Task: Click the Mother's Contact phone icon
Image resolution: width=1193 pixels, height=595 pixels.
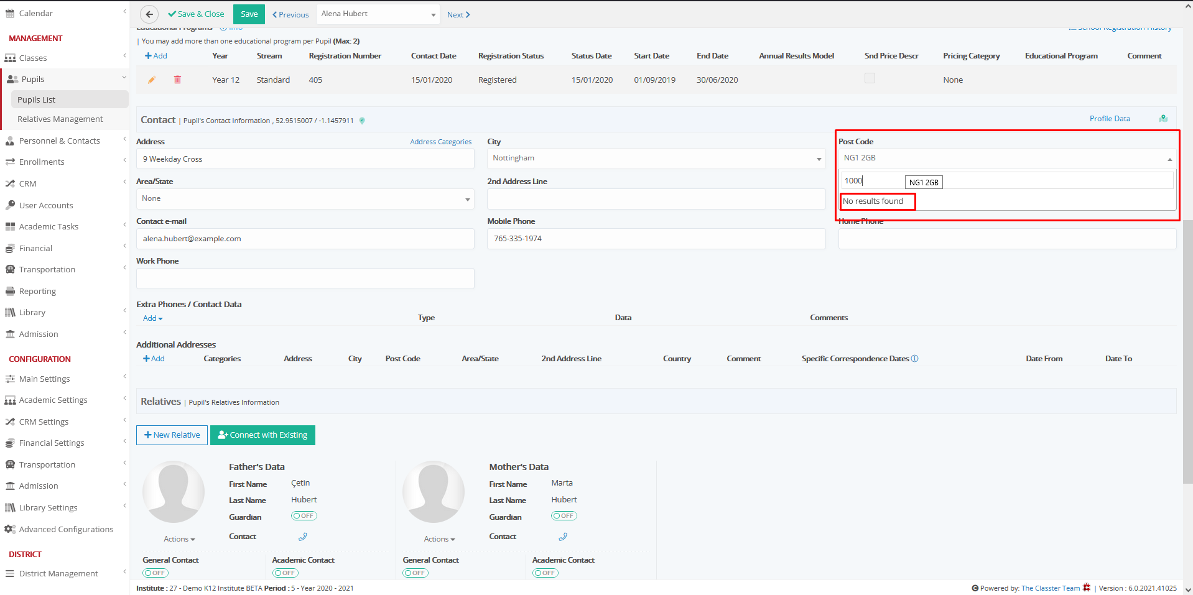Action: 563,537
